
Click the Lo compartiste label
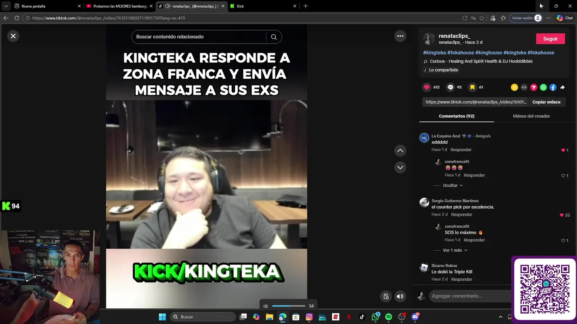444,70
